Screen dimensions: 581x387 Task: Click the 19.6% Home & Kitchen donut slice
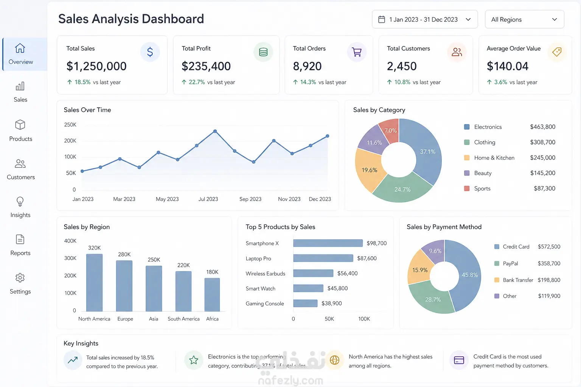coord(369,170)
